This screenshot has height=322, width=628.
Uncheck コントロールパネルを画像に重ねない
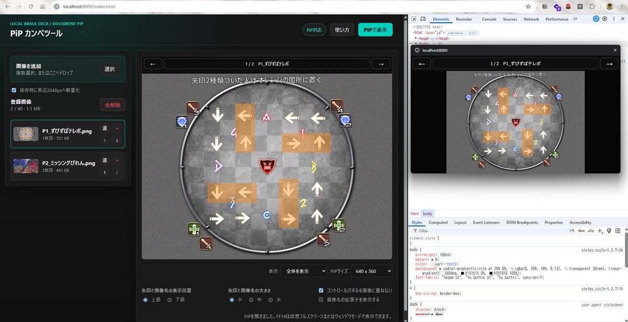[321, 290]
